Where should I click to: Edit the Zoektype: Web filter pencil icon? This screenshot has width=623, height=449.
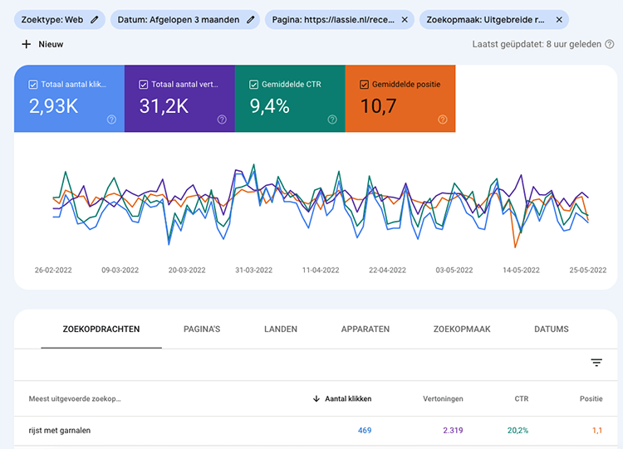[x=94, y=19]
